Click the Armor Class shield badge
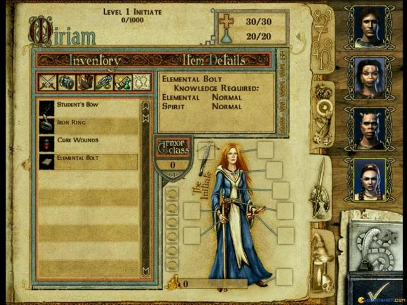The image size is (407, 305). coord(173,158)
